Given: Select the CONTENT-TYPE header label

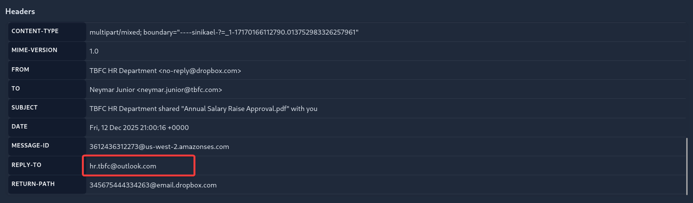Looking at the screenshot, I should point(35,31).
